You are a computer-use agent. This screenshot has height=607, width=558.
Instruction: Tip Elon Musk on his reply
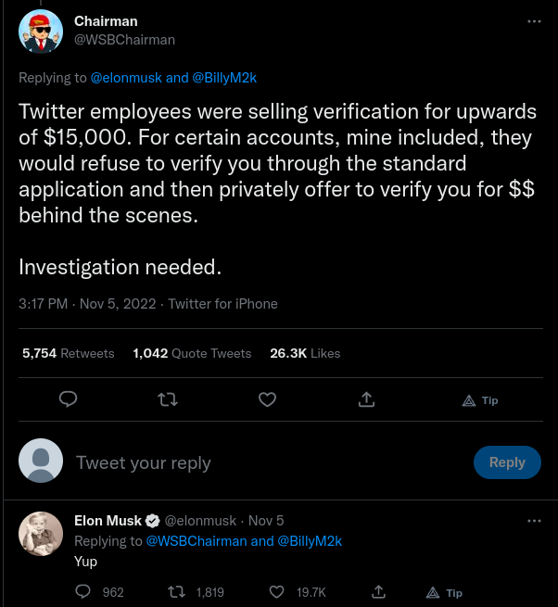click(444, 592)
